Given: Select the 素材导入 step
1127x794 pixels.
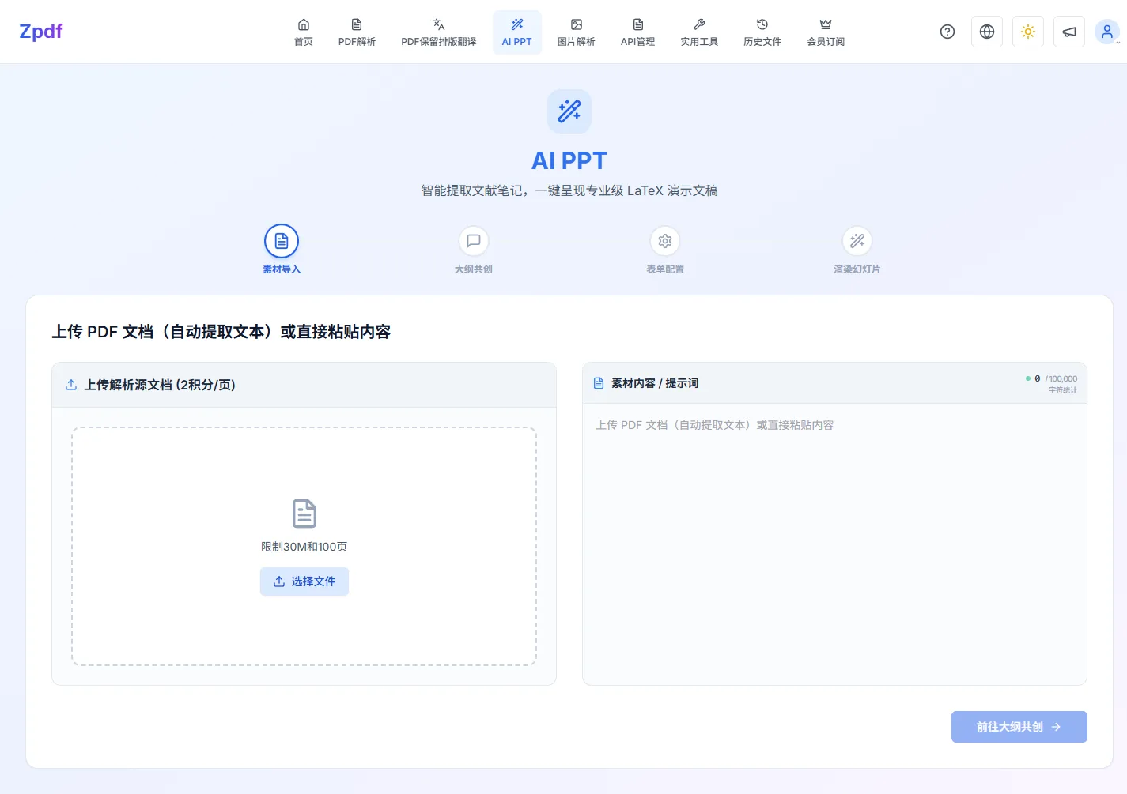Looking at the screenshot, I should [x=282, y=242].
